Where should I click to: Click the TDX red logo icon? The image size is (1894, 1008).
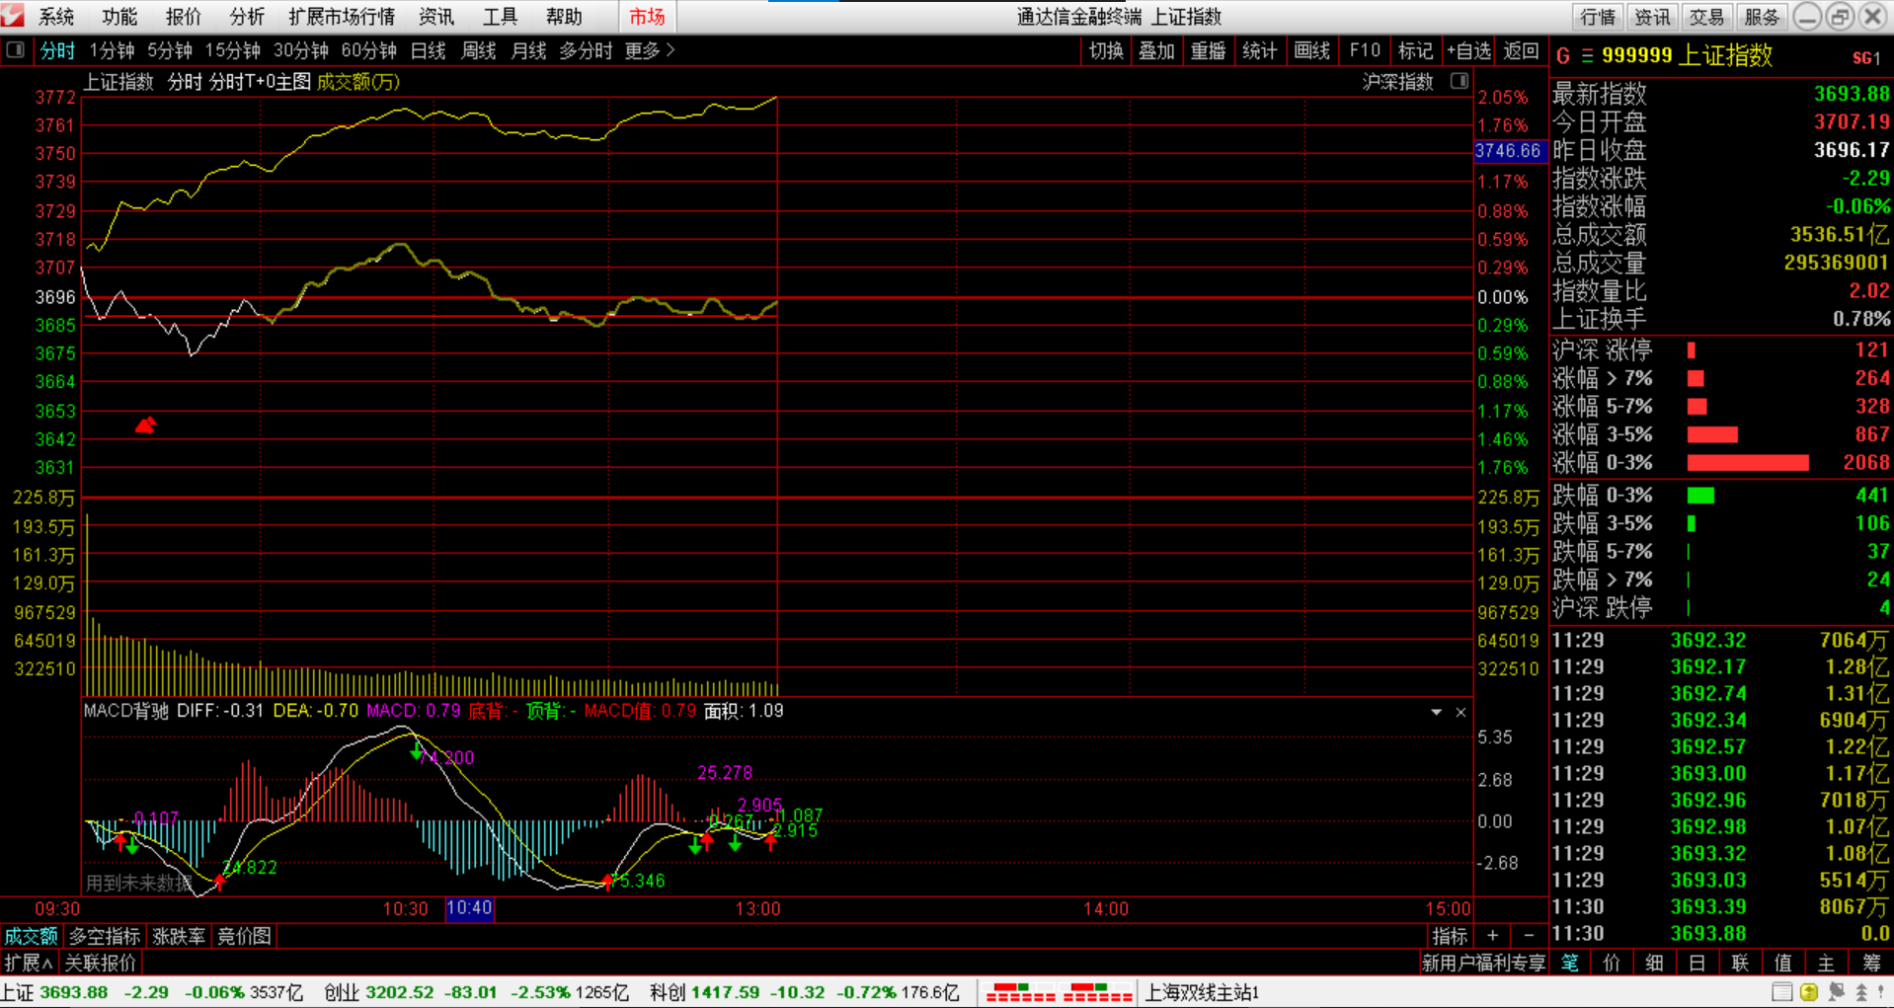click(13, 16)
